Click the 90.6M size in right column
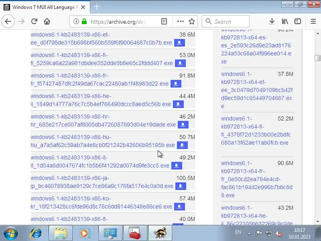321x241 pixels. tap(285, 163)
